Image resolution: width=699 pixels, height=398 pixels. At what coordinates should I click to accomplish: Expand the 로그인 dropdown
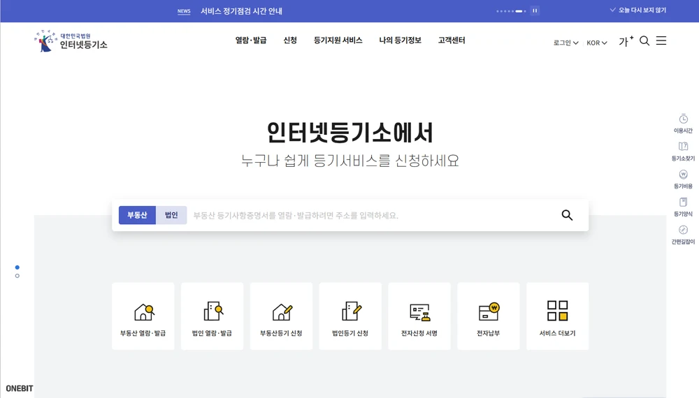pyautogui.click(x=565, y=43)
